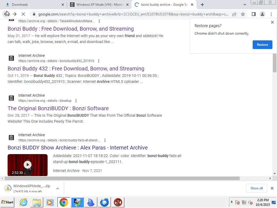277x208 pixels.
Task: Open the Windows Start menu
Action: click(x=7, y=202)
